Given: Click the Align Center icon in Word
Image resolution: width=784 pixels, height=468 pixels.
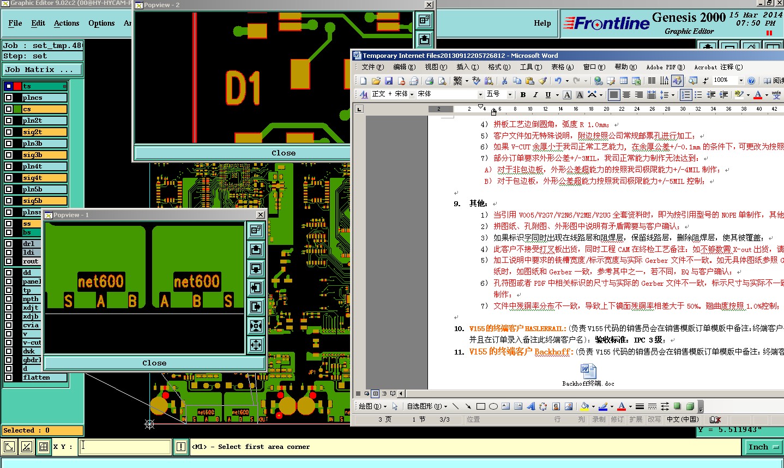Looking at the screenshot, I should [626, 94].
